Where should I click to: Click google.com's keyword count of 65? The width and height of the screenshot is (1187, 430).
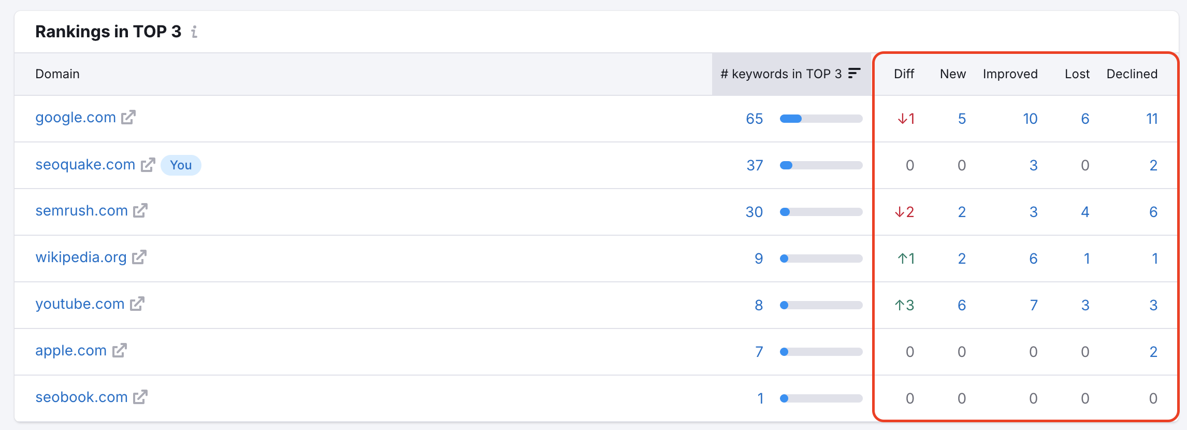(754, 119)
